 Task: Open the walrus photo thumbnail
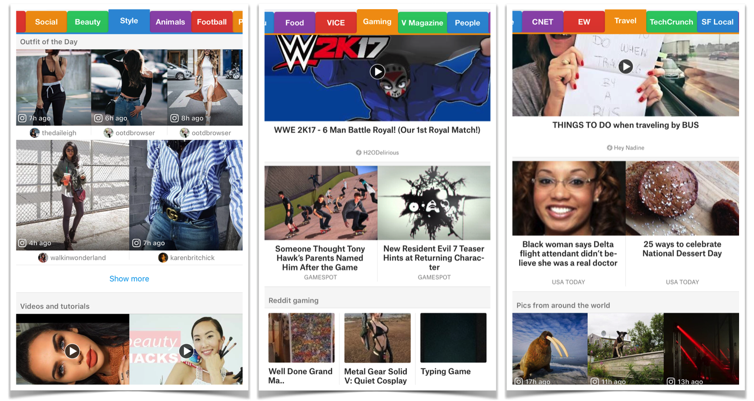[x=550, y=348]
